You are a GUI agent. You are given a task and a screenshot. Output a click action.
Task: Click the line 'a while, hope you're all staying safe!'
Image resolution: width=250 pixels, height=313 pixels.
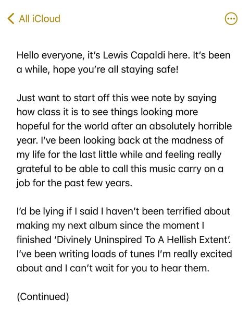[x=97, y=70]
